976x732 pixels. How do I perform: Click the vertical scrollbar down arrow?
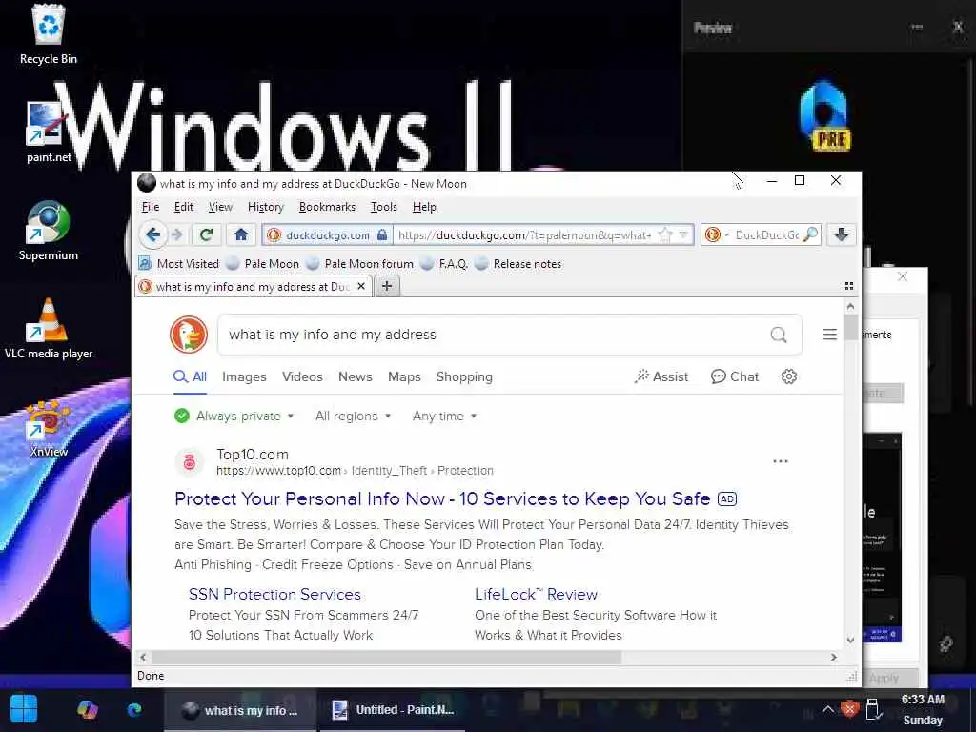tap(850, 640)
